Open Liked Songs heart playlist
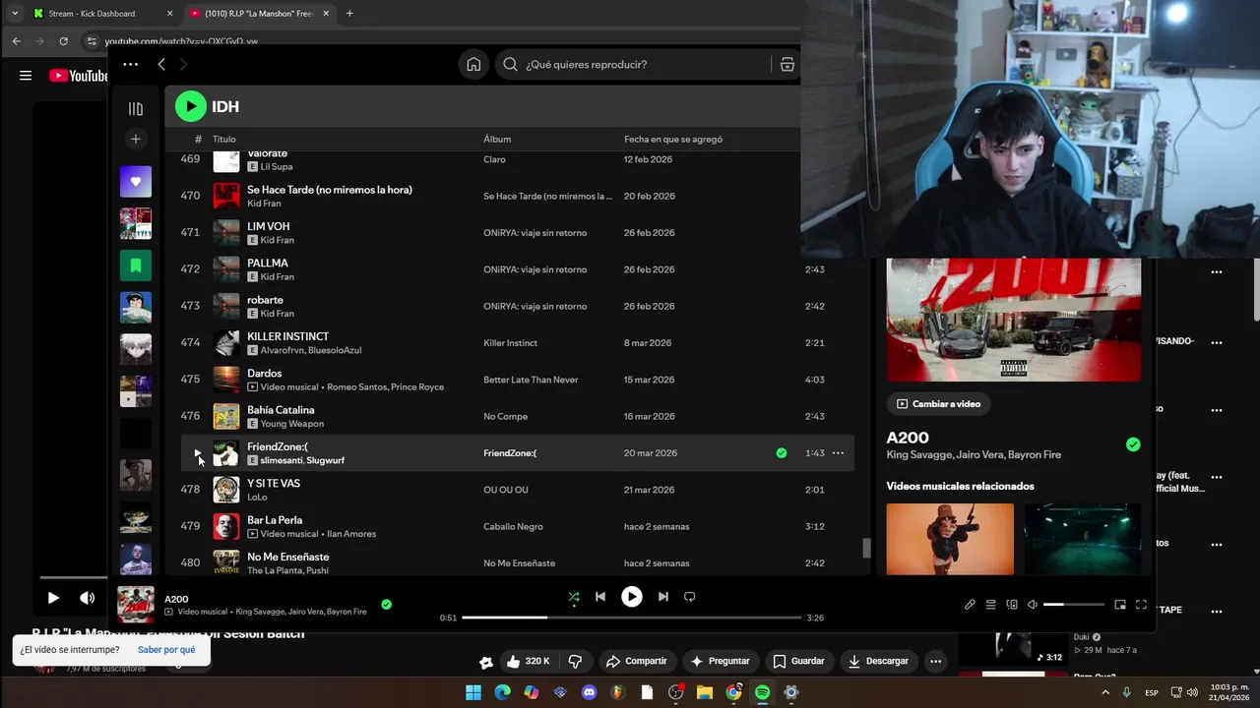 pos(136,181)
